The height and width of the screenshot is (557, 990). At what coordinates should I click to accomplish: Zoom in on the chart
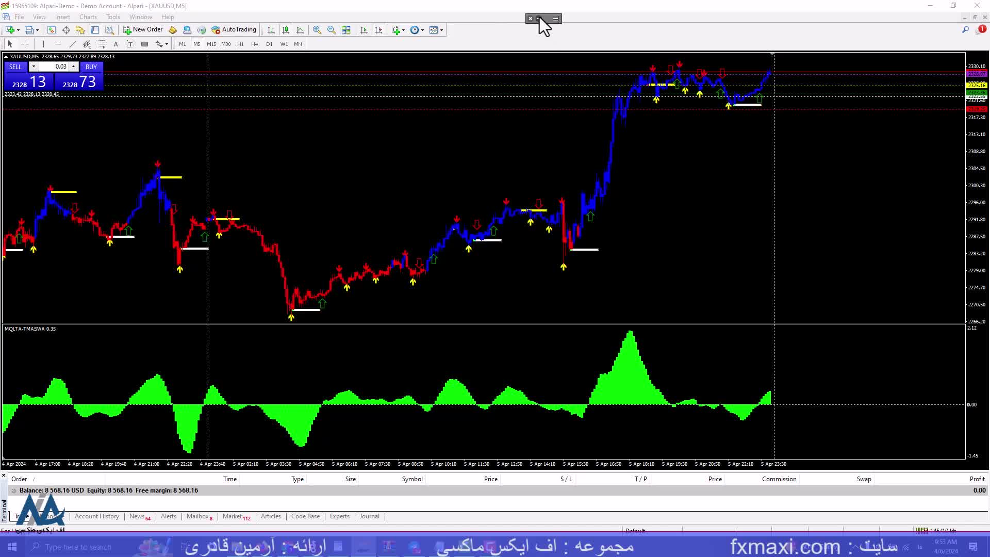[x=317, y=30]
